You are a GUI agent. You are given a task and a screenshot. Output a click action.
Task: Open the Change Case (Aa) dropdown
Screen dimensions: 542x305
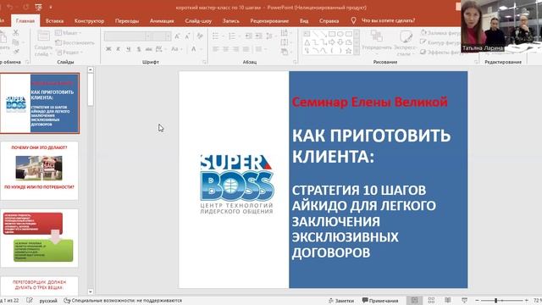(177, 49)
